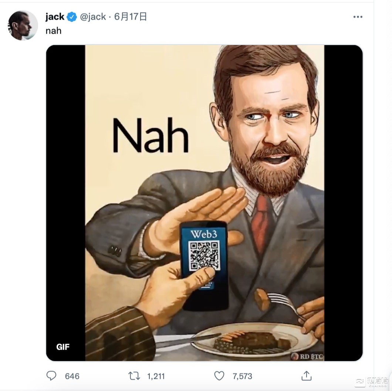Retweet the post using the arrows icon
Viewport: 392px width, 391px height.
pyautogui.click(x=134, y=376)
